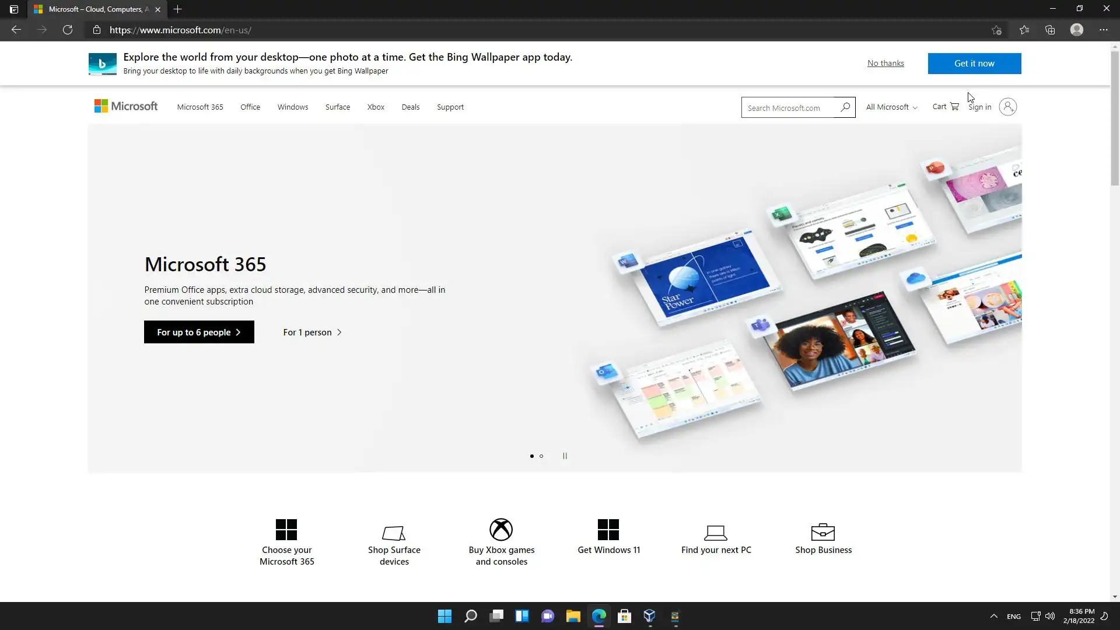Open the Surface navigation menu item

click(337, 107)
